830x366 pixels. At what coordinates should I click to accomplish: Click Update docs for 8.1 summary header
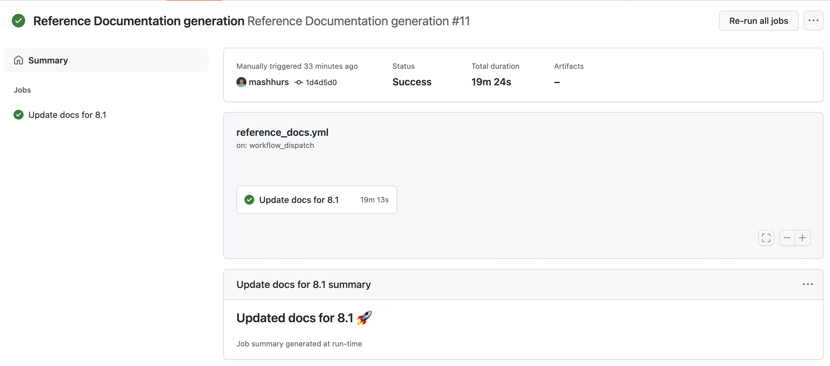(x=303, y=285)
